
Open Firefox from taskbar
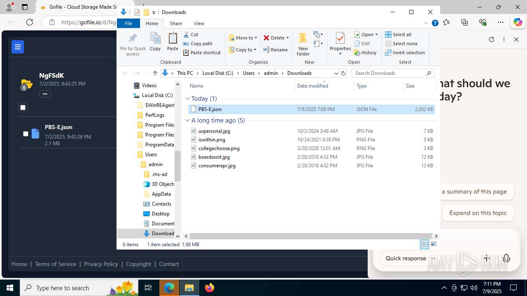pyautogui.click(x=210, y=288)
